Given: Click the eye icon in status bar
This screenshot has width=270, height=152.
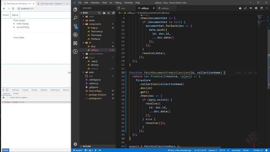Looking at the screenshot, I should (100, 150).
